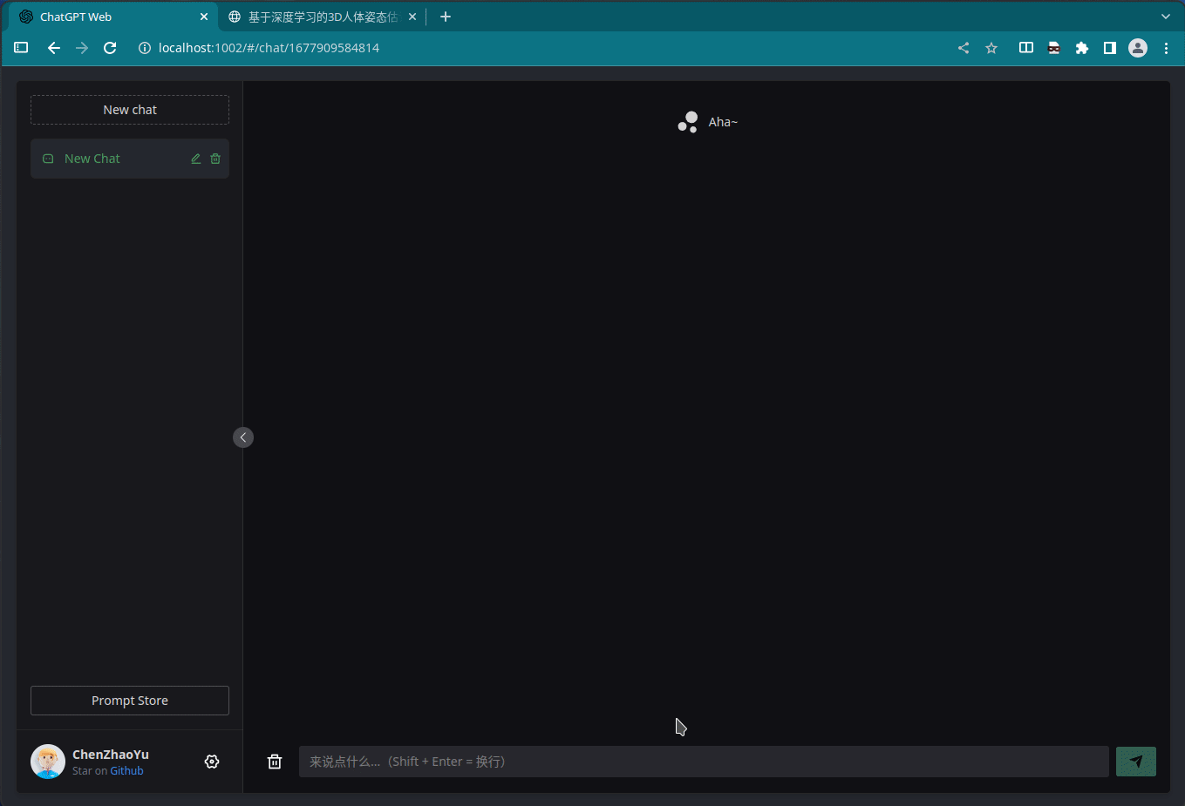The image size is (1185, 806).
Task: Send a message with the paper plane icon
Action: [x=1135, y=761]
